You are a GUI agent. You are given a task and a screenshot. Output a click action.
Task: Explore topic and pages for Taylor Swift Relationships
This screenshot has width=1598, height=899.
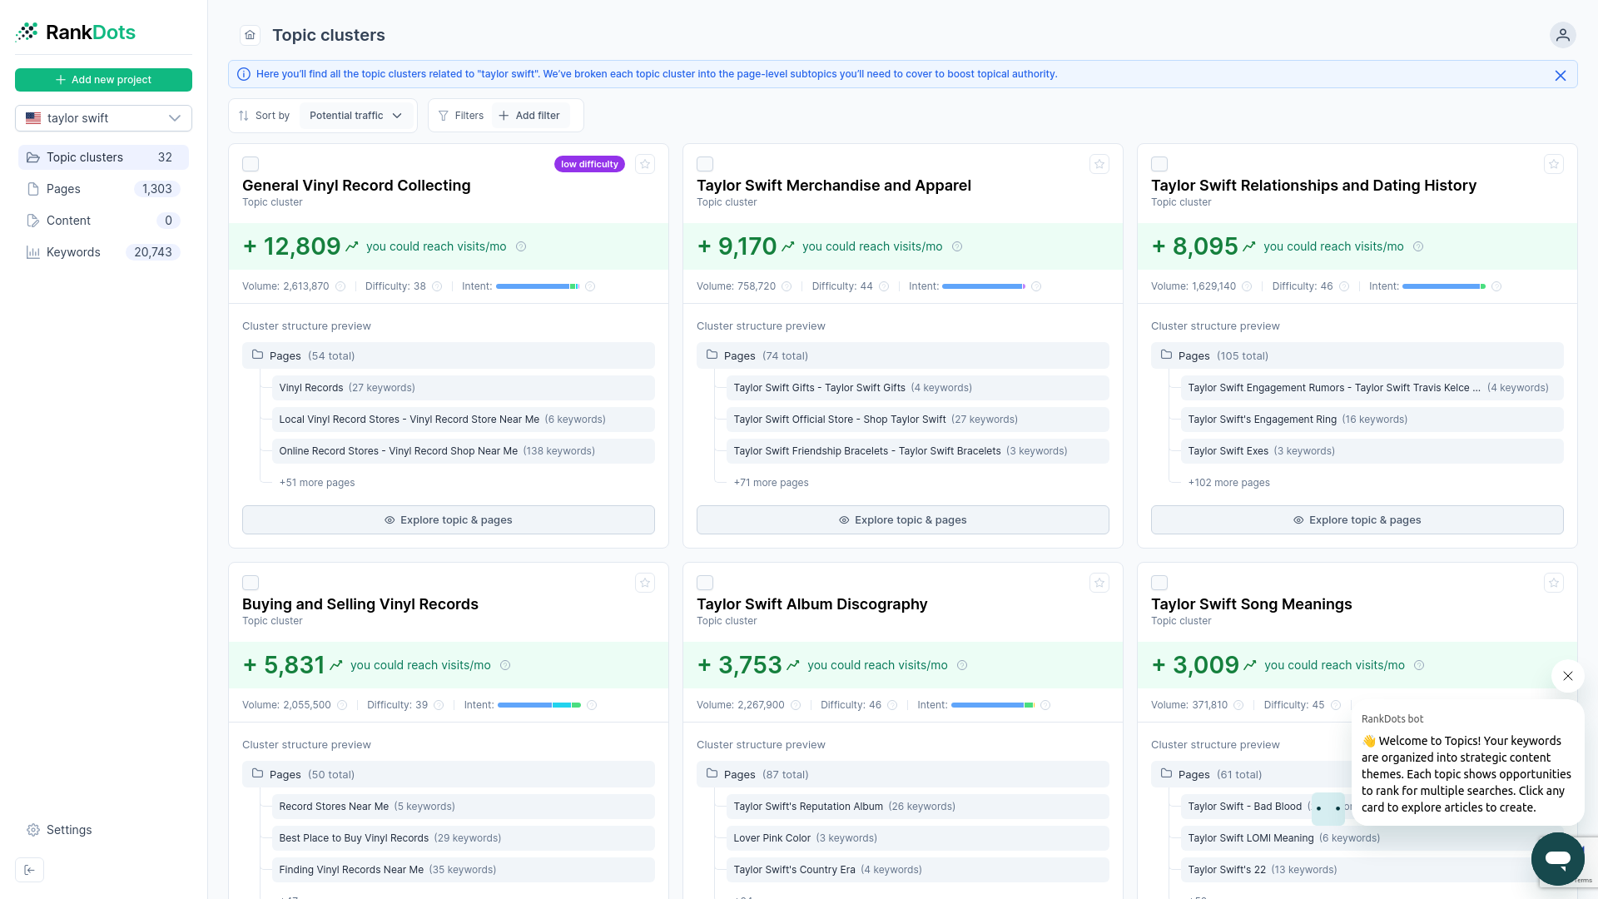[x=1357, y=519]
